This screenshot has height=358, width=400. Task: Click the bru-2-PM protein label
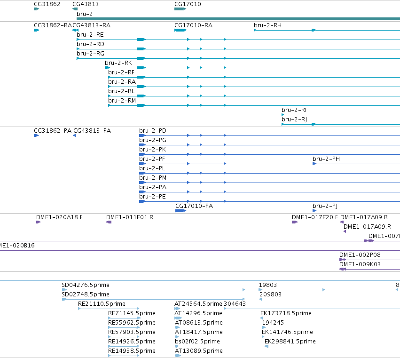(153, 178)
